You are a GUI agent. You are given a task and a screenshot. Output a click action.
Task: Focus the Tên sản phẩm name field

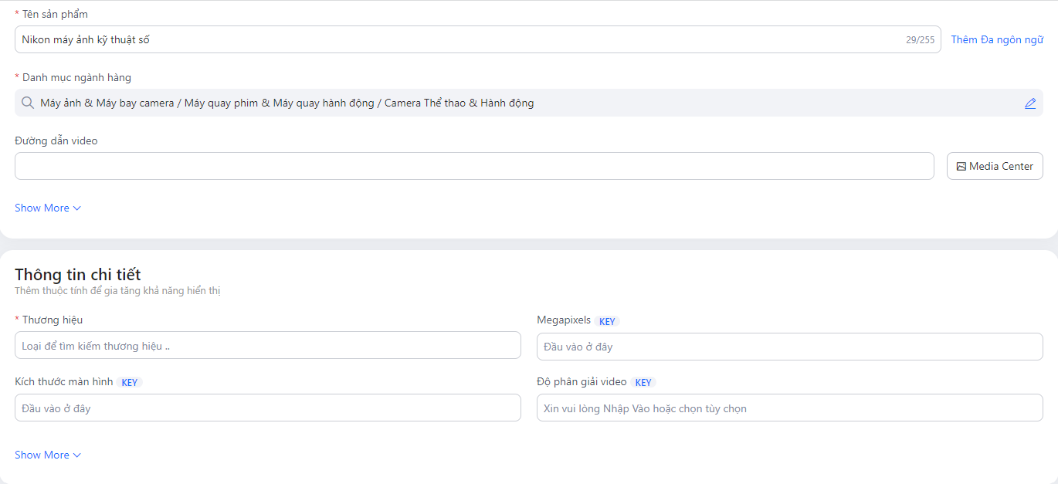tap(456, 39)
